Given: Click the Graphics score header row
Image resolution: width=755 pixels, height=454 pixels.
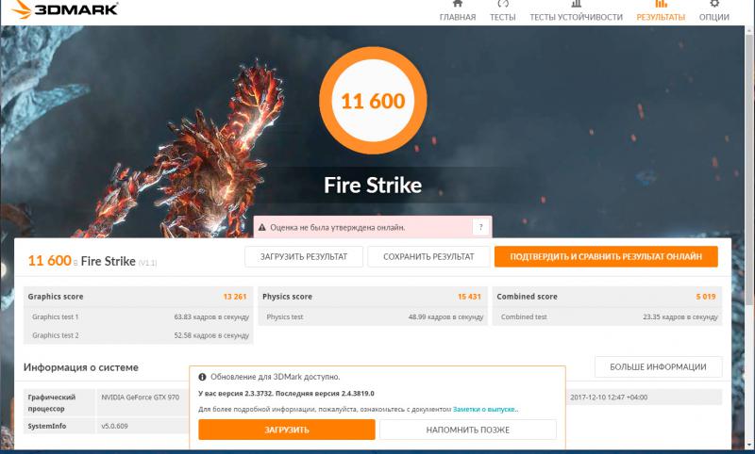Looking at the screenshot, I should (x=140, y=296).
